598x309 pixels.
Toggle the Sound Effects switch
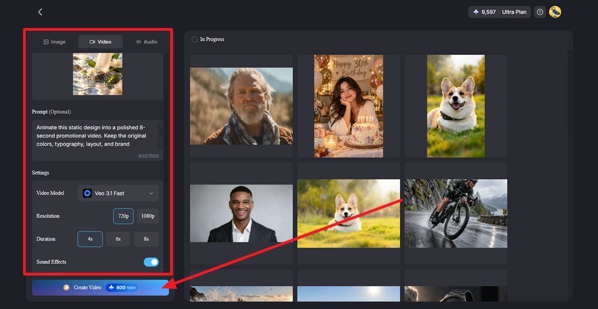[151, 262]
